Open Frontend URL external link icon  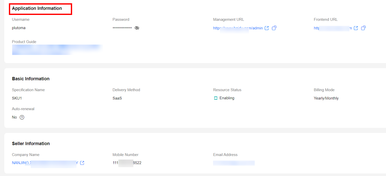click(356, 28)
